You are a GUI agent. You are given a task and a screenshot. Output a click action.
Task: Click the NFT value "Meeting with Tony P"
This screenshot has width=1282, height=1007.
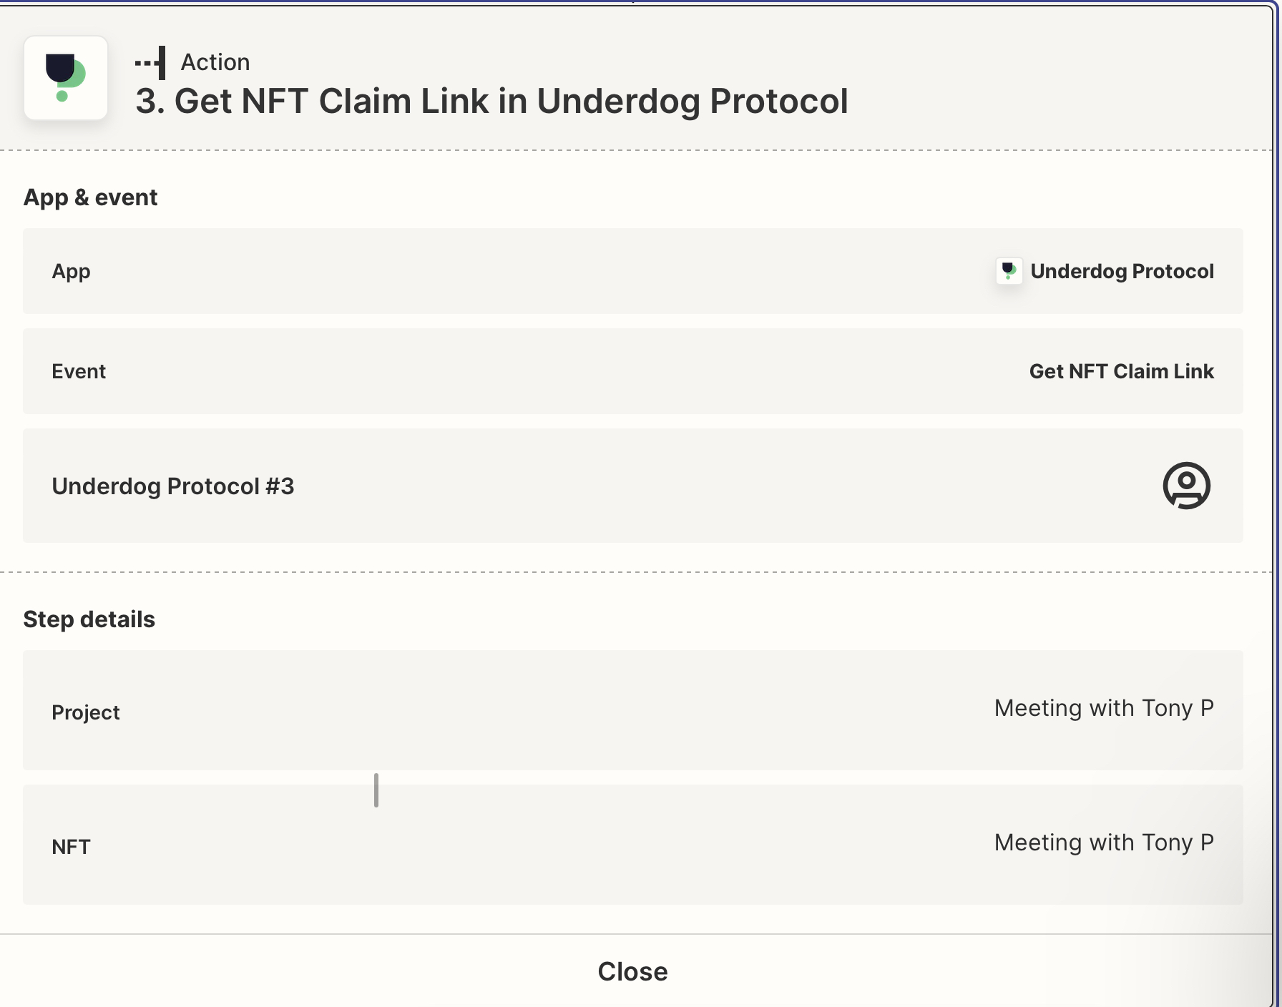(1104, 843)
